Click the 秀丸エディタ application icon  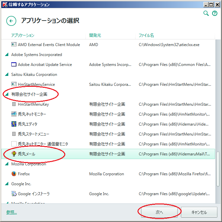pos(14,124)
